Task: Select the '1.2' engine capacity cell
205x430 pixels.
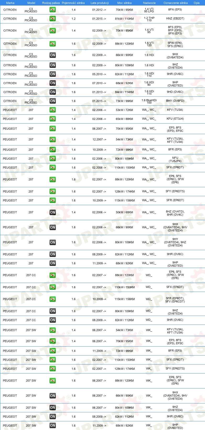Action: click(73, 19)
